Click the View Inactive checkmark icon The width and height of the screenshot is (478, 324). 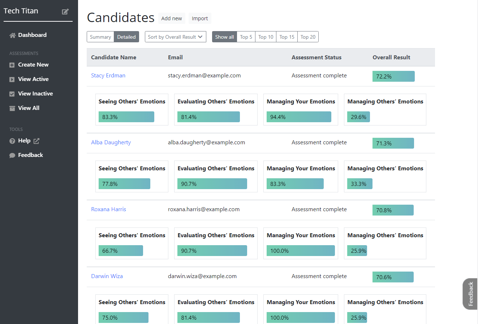11,93
